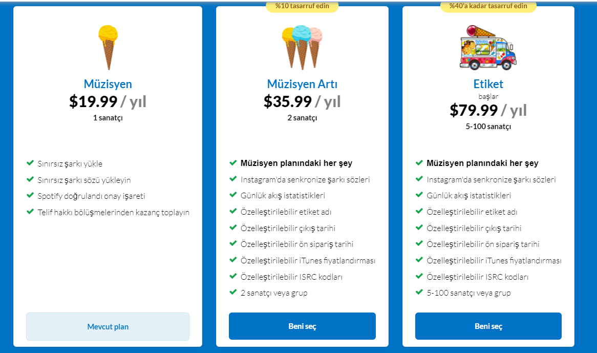597x353 pixels.
Task: Click checkmark beside Spotify doğrulandı onay işareti
Action: coord(30,195)
